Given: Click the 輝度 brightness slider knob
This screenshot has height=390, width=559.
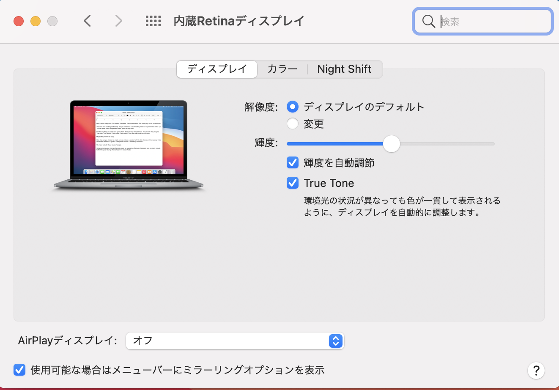Looking at the screenshot, I should pyautogui.click(x=392, y=144).
